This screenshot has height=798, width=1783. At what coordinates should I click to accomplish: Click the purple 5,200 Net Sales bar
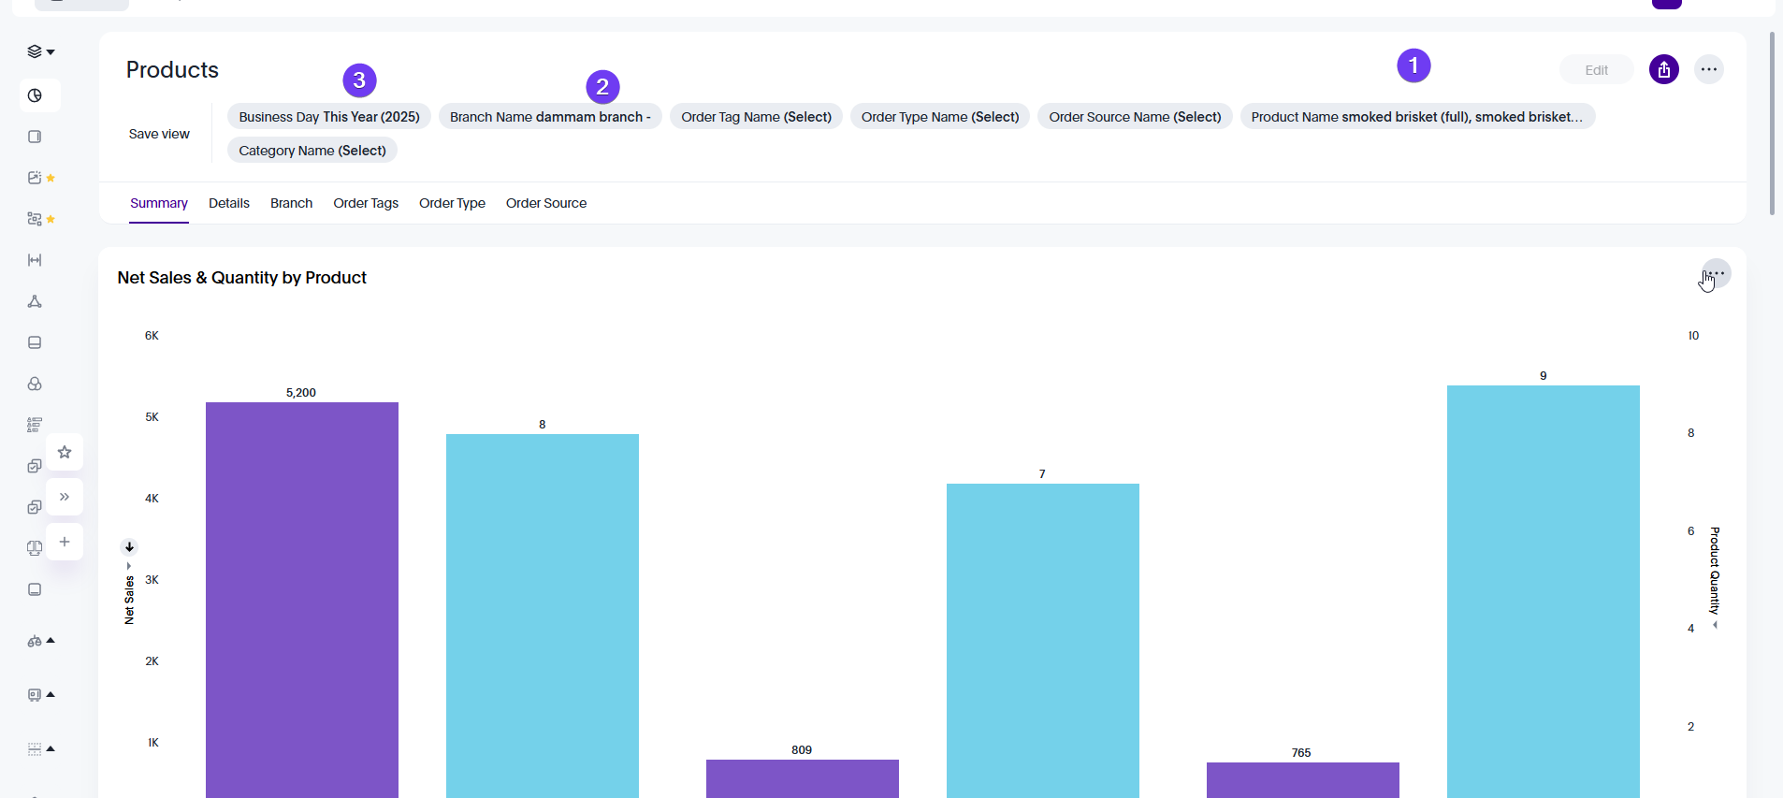point(301,599)
